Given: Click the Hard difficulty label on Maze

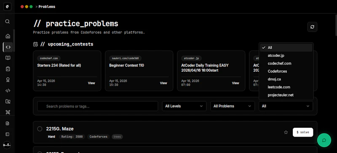Looking at the screenshot, I should tap(51, 137).
